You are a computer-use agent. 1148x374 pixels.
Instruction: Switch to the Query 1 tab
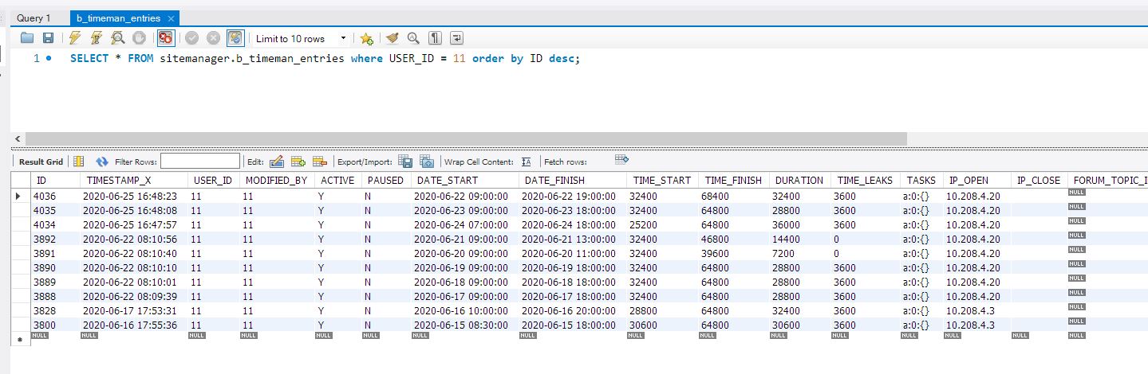(34, 18)
